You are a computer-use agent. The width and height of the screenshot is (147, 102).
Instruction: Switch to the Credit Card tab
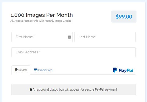[x=43, y=70]
